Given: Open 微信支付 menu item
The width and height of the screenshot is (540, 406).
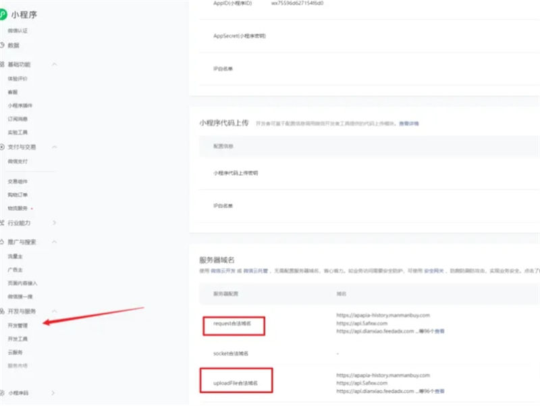Looking at the screenshot, I should coord(18,161).
